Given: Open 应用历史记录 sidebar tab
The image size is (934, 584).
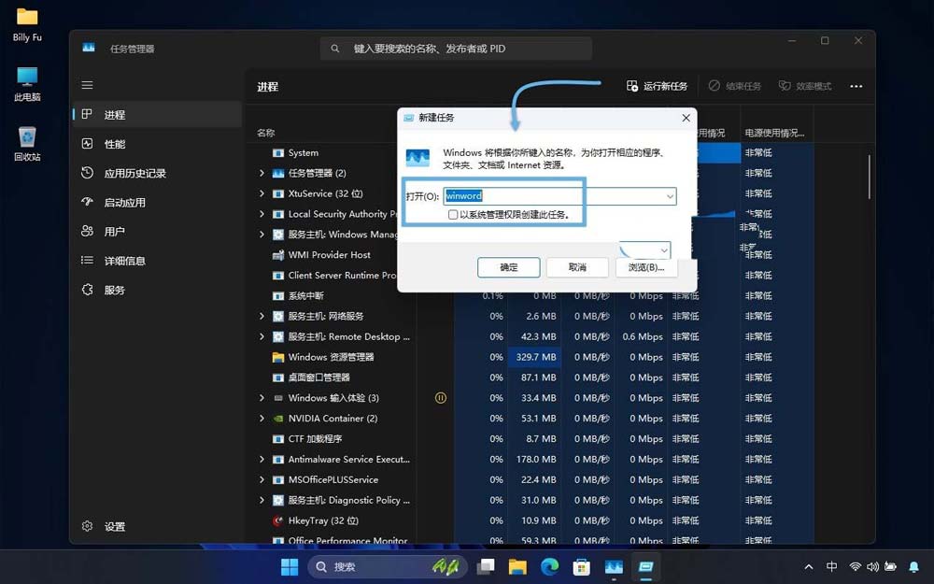Looking at the screenshot, I should [x=158, y=173].
